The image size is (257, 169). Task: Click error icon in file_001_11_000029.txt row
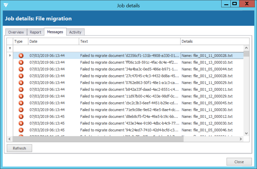point(21,83)
